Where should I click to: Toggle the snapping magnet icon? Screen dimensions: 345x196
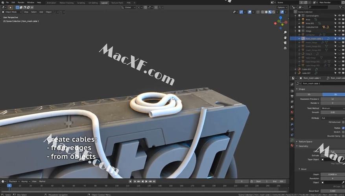tap(146, 7)
